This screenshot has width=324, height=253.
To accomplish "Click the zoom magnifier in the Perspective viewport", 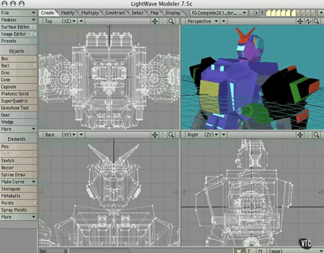I will tap(316, 21).
